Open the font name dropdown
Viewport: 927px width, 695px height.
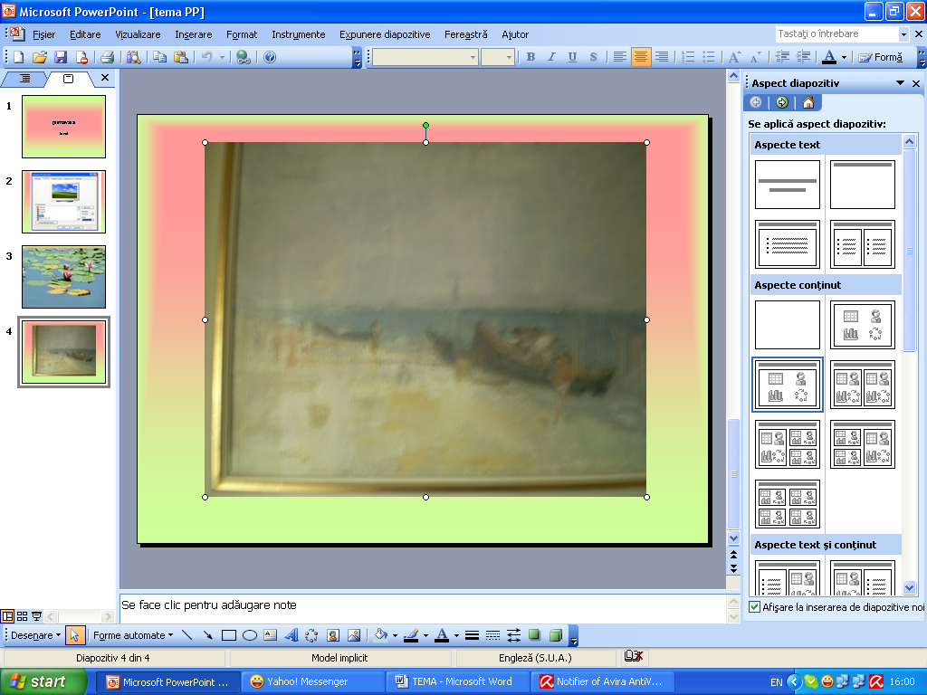coord(473,57)
